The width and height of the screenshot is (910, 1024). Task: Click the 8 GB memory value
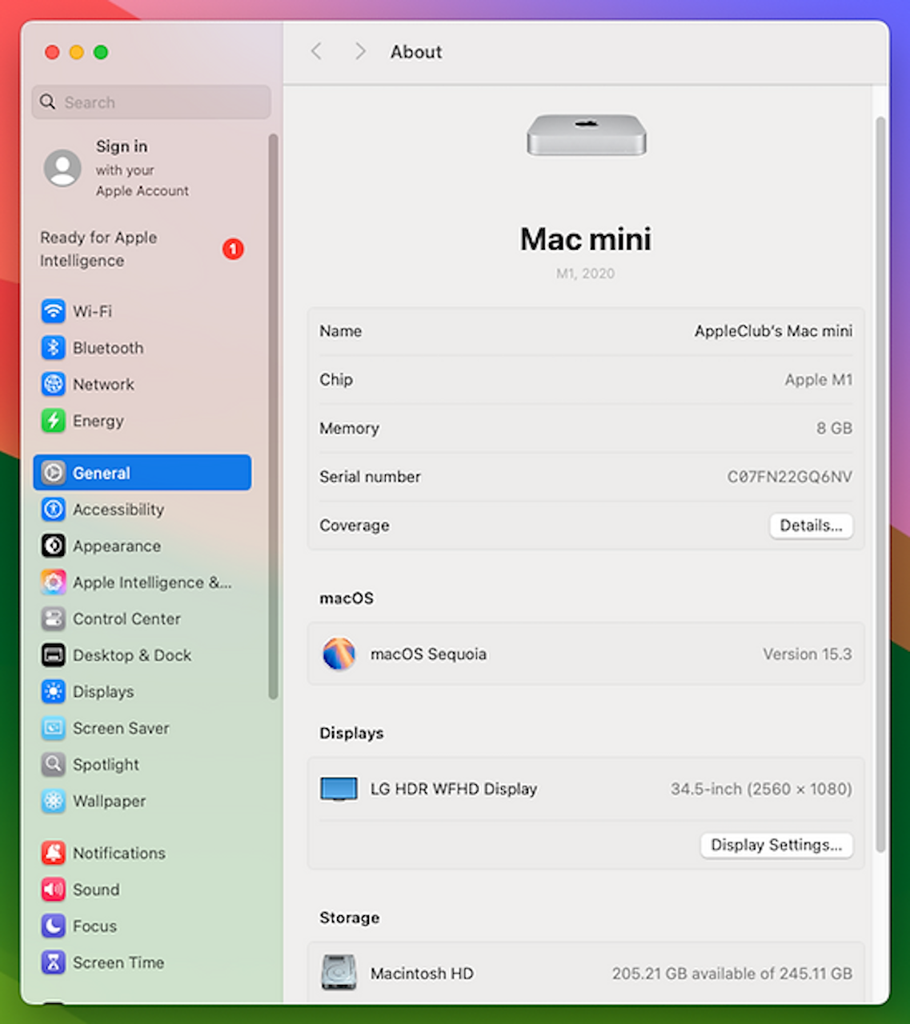pyautogui.click(x=834, y=428)
